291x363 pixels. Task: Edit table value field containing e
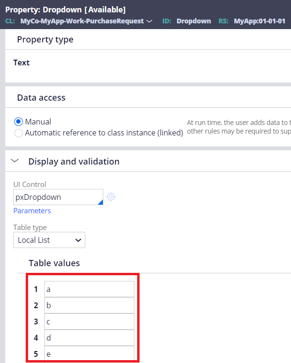[x=89, y=353]
